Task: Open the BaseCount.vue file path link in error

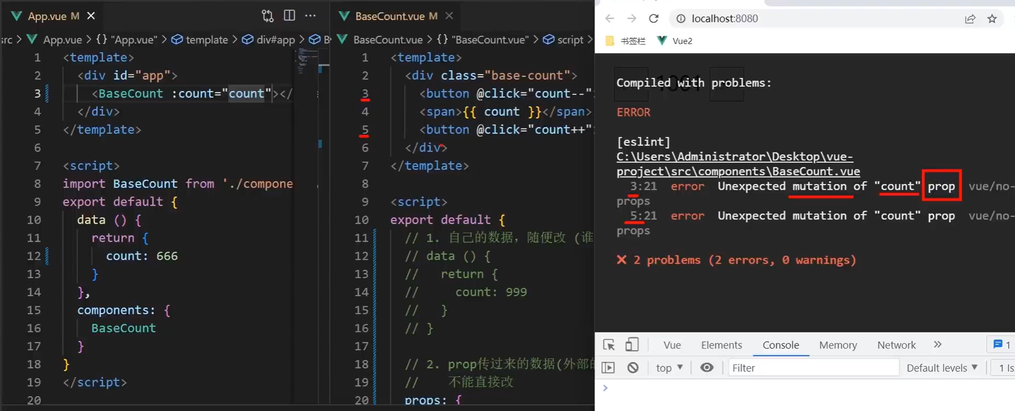Action: coord(738,164)
